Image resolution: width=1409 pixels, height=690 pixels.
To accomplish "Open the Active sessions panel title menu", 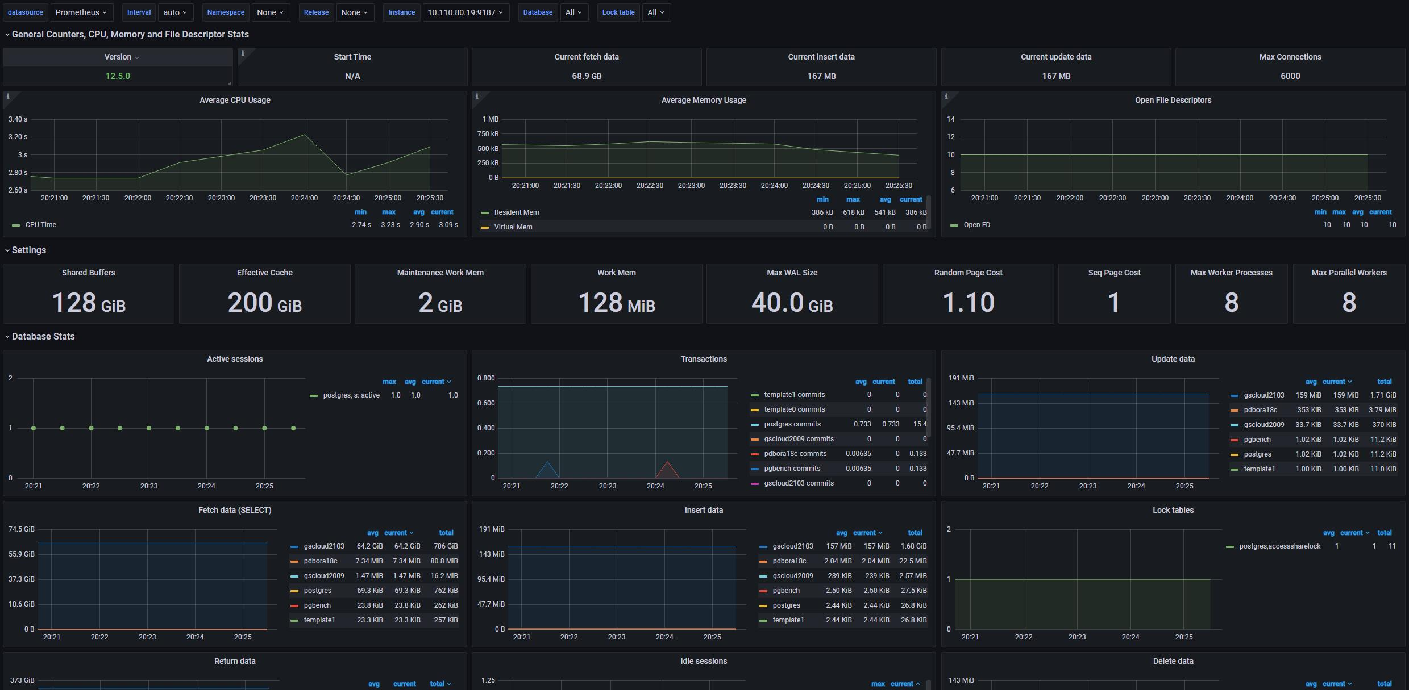I will pyautogui.click(x=235, y=359).
